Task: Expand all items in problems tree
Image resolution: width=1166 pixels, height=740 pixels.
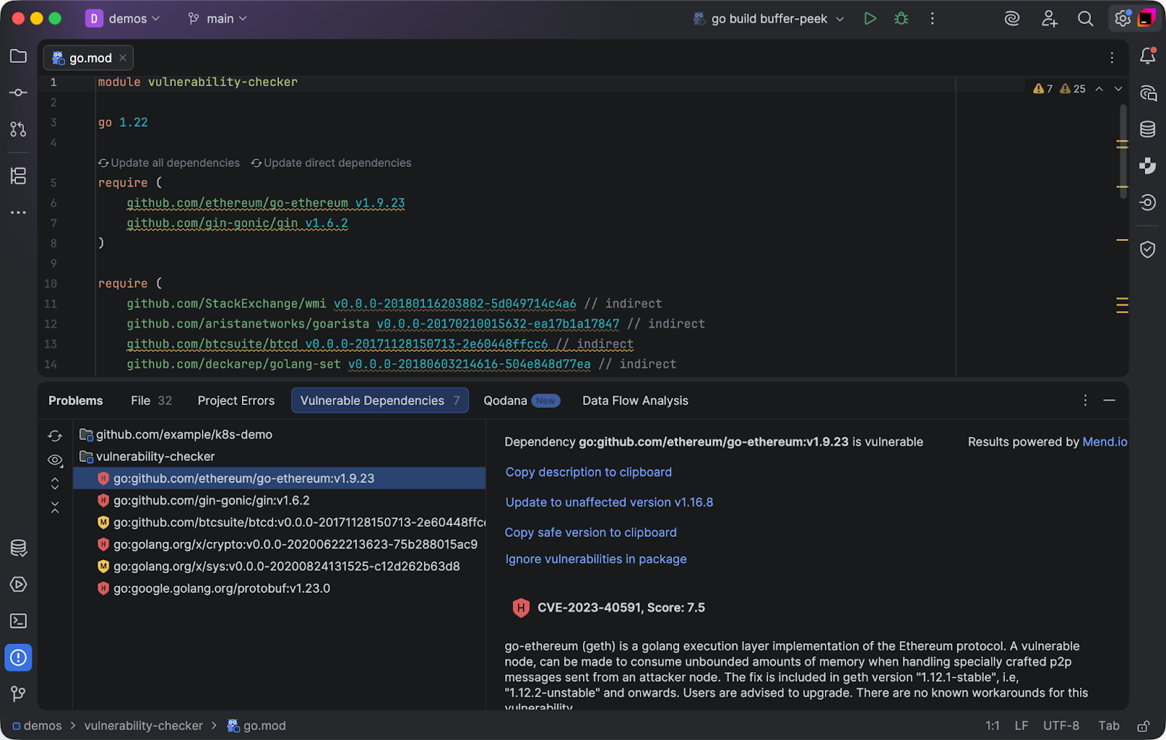Action: click(x=55, y=484)
